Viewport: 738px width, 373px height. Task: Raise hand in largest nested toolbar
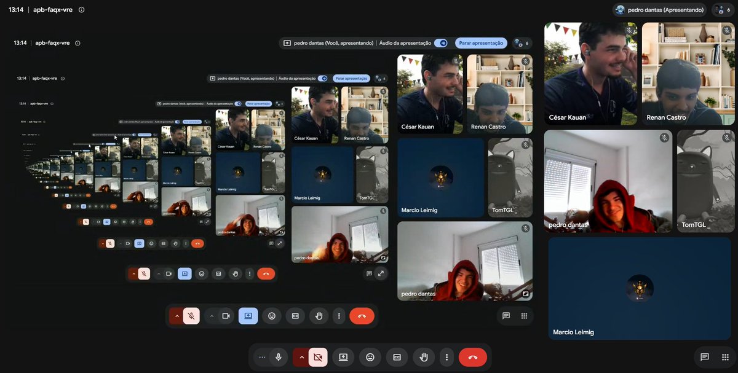[x=319, y=316]
